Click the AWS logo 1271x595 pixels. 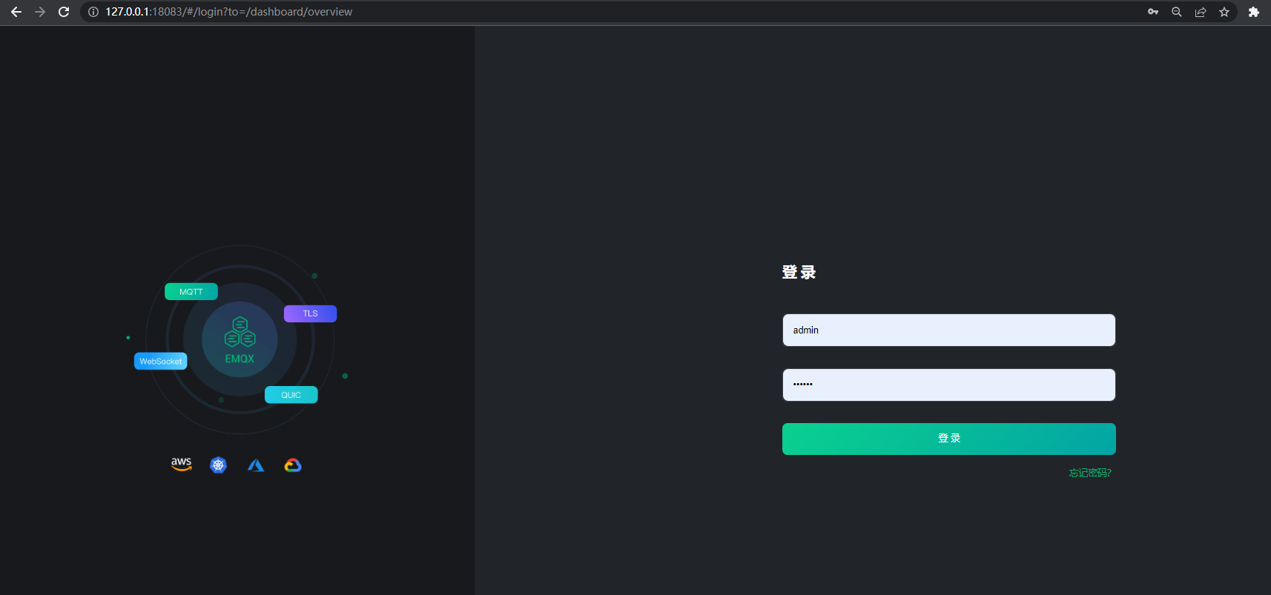coord(182,465)
